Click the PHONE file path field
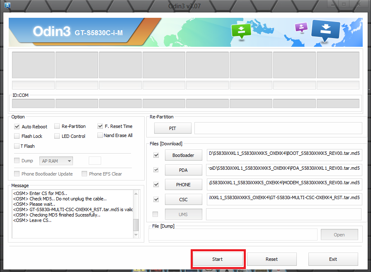 tap(284, 184)
